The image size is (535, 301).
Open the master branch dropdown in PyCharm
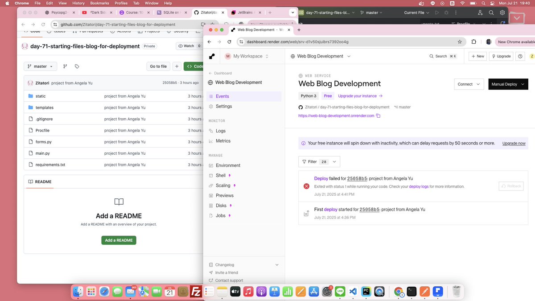(372, 13)
